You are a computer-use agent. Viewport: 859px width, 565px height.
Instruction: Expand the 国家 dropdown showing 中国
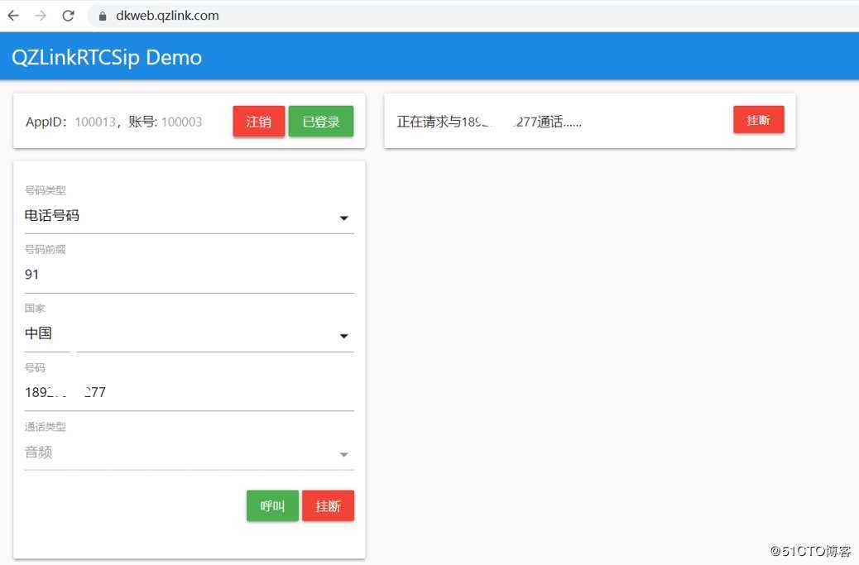(x=189, y=333)
